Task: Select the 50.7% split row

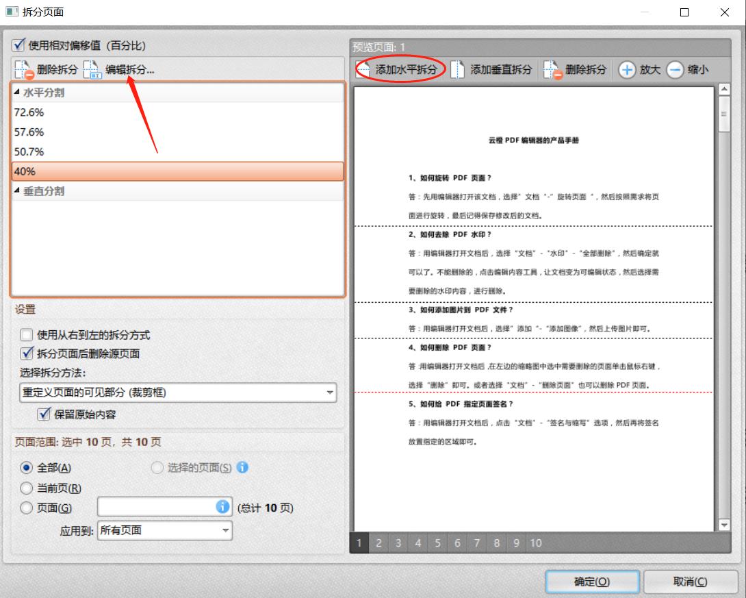Action: tap(177, 151)
